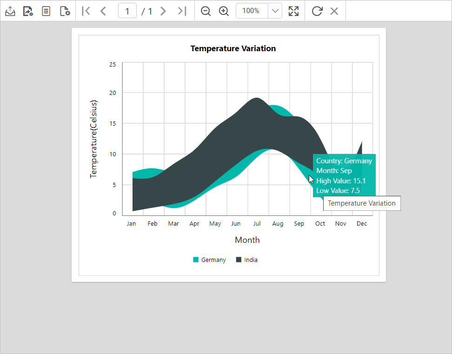Go to the previous page
The height and width of the screenshot is (354, 452).
(103, 11)
